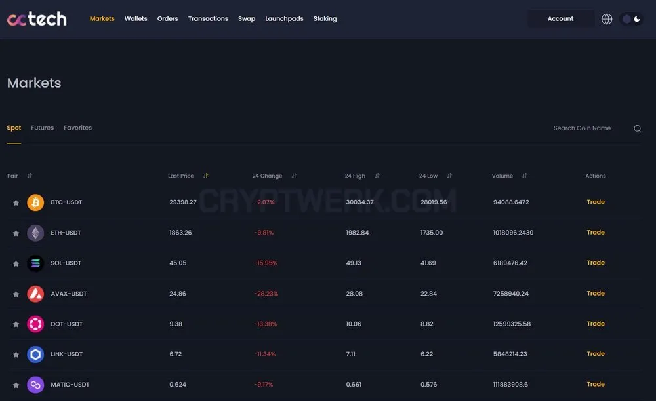Viewport: 656px width, 401px height.
Task: Toggle the dark mode switch
Action: point(631,19)
